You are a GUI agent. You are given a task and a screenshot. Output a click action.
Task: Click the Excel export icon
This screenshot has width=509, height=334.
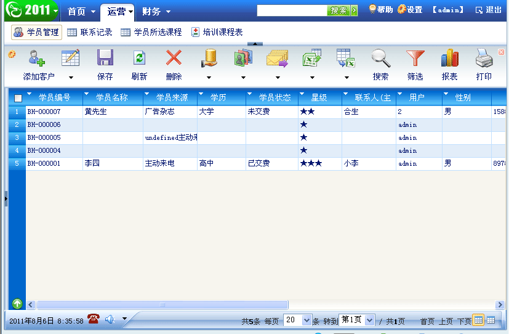(312, 58)
